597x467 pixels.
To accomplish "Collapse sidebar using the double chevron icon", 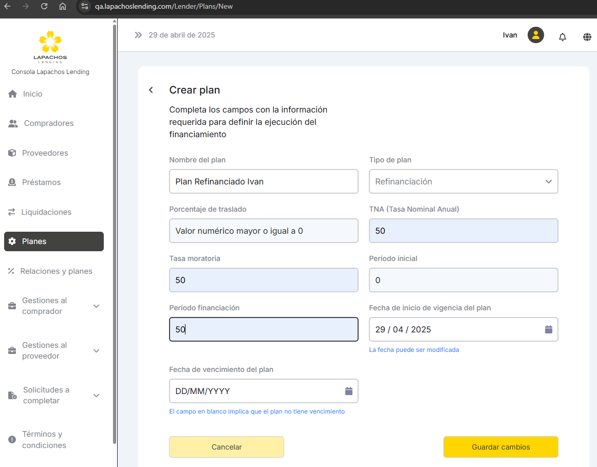I will pos(138,35).
